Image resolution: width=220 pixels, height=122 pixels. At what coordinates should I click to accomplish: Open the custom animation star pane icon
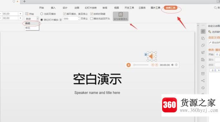tap(203, 31)
